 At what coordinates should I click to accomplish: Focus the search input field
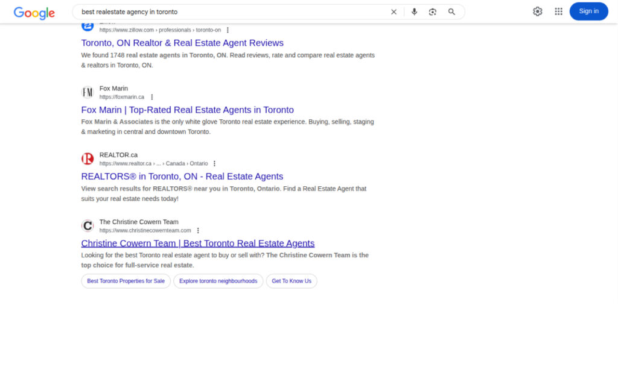232,12
